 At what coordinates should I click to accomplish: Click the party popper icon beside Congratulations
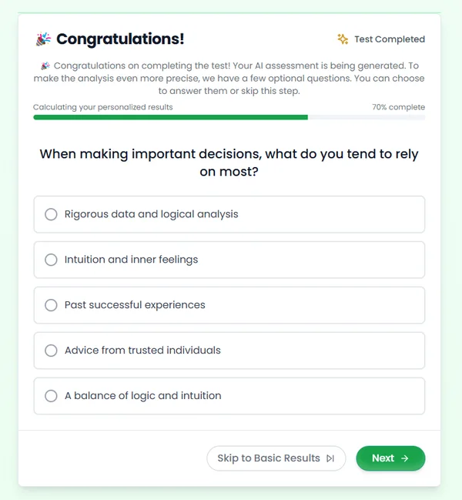pos(43,39)
